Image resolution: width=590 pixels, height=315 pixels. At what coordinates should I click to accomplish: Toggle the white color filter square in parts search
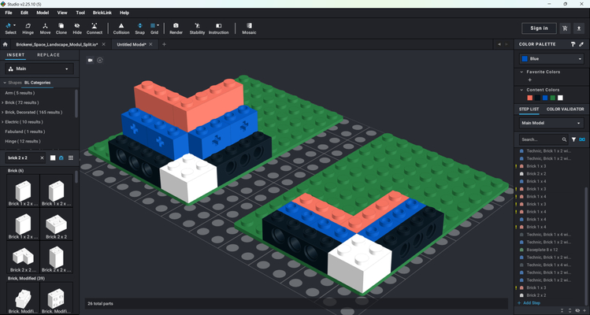coord(53,157)
